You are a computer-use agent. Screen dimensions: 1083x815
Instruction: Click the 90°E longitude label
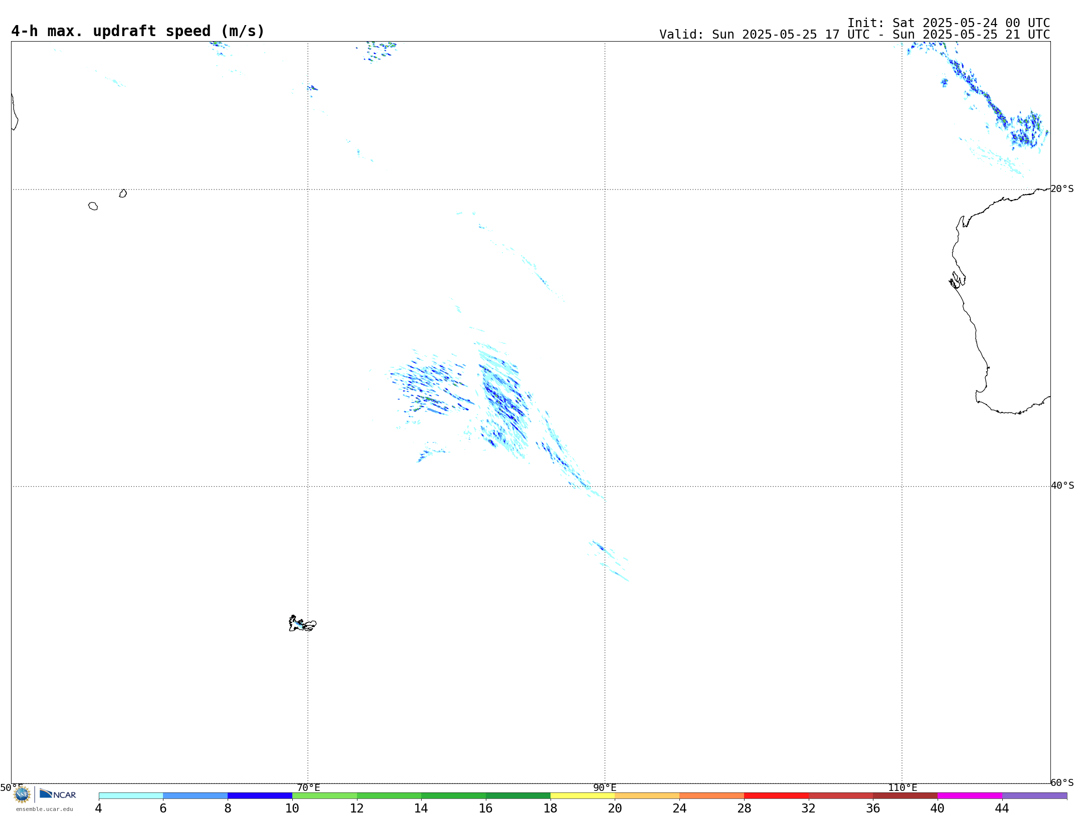point(605,788)
